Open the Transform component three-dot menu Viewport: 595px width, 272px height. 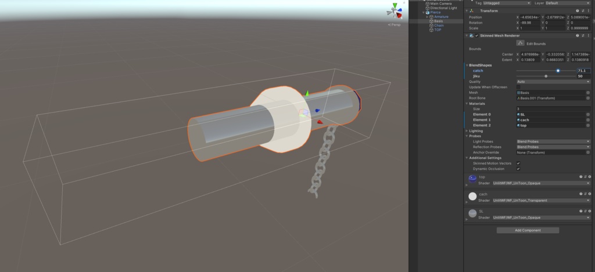click(589, 11)
